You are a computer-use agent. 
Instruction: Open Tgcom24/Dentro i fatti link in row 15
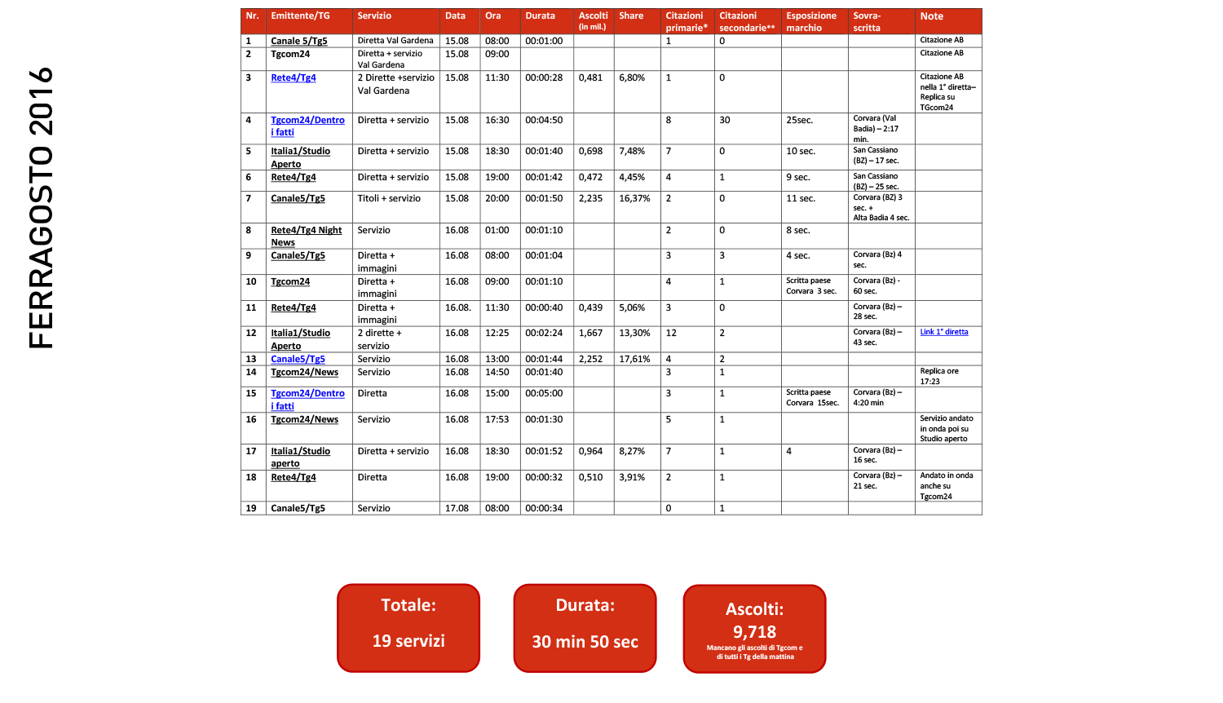point(307,400)
